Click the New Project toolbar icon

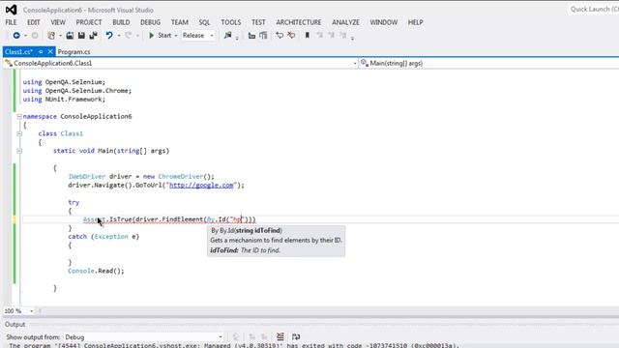[x=51, y=36]
